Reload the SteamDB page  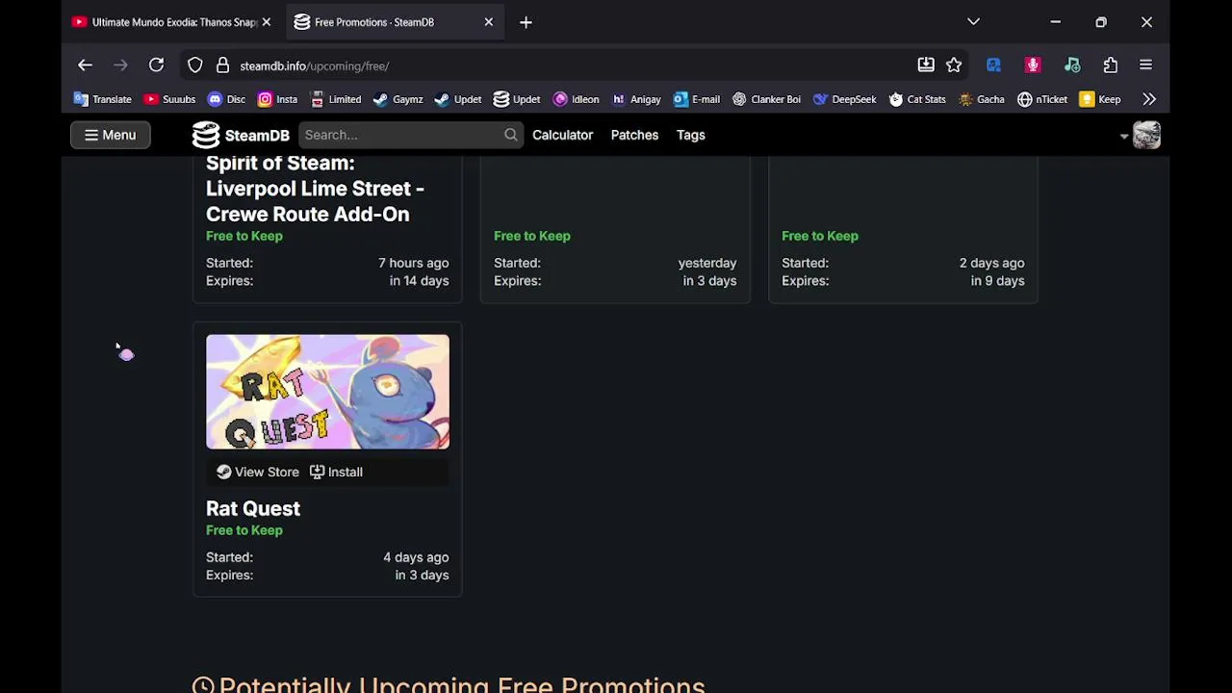[x=156, y=65]
